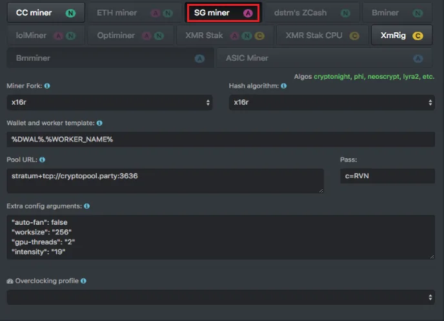Image resolution: width=444 pixels, height=321 pixels.
Task: Open the XMR Stak tab
Action: (225, 36)
